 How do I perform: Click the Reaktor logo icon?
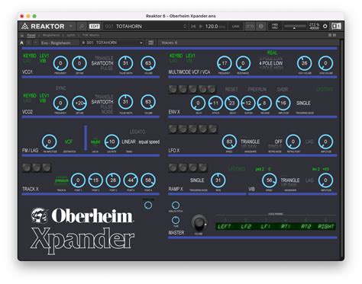(x=24, y=26)
